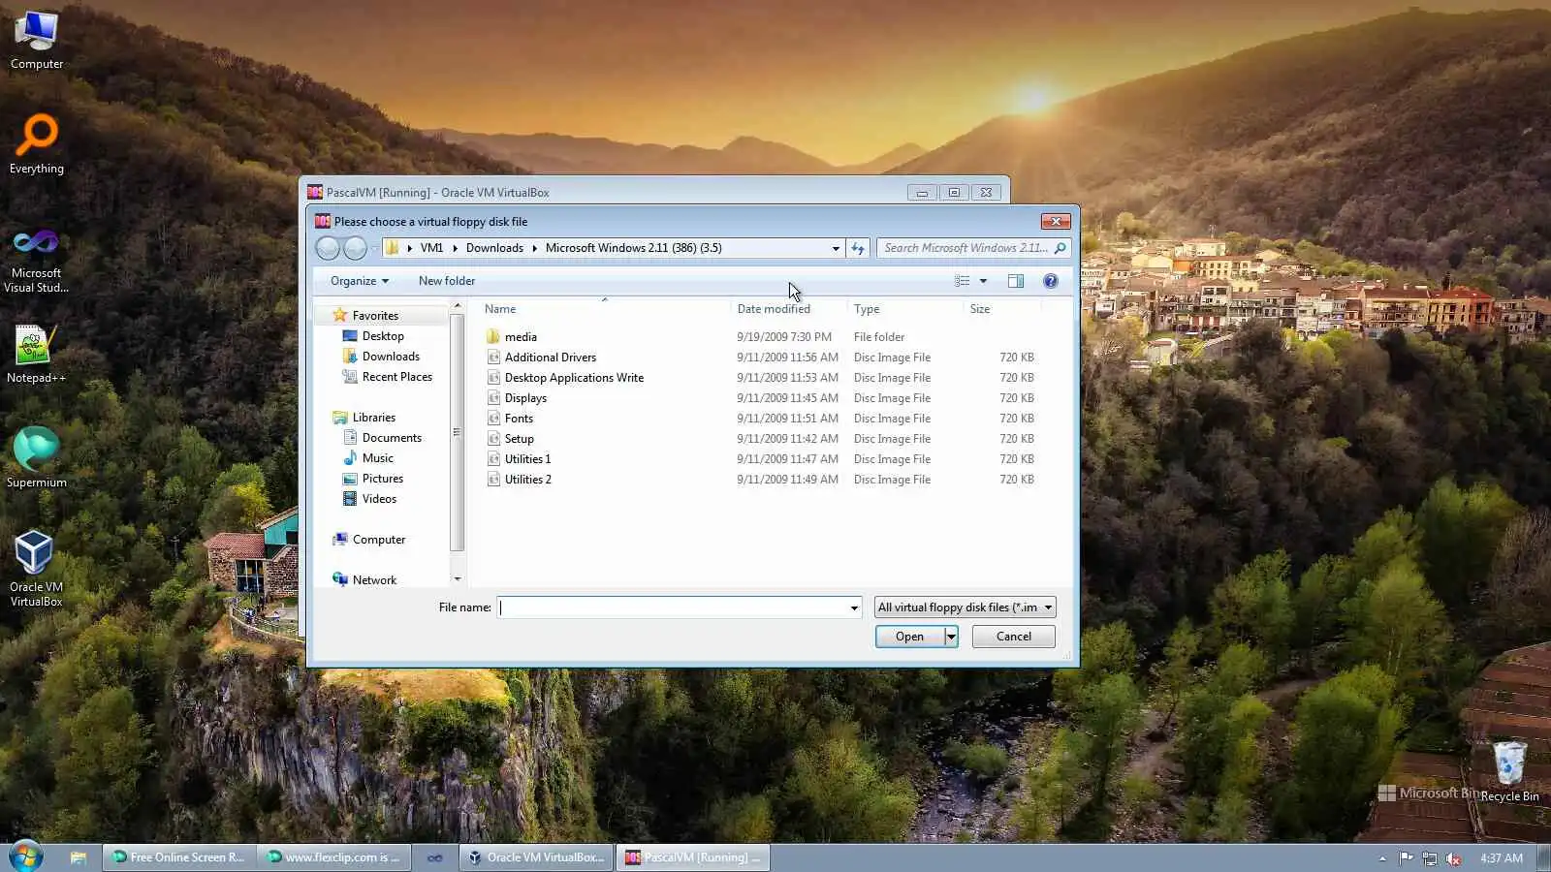
Task: Click the Action Center flag tray icon
Action: [1406, 858]
